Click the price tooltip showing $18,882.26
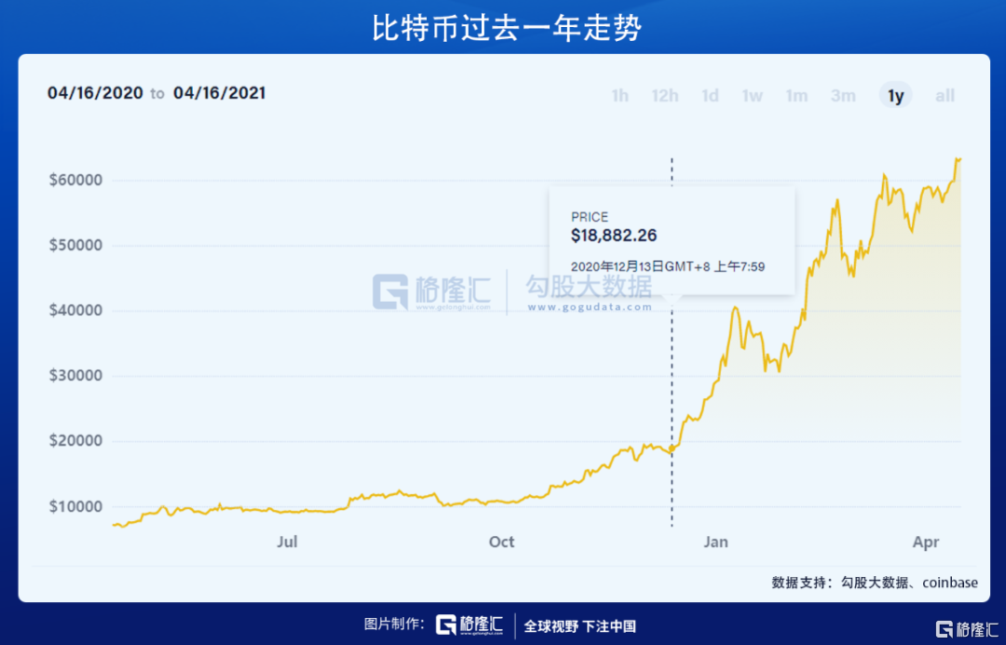1006x645 pixels. (x=672, y=241)
